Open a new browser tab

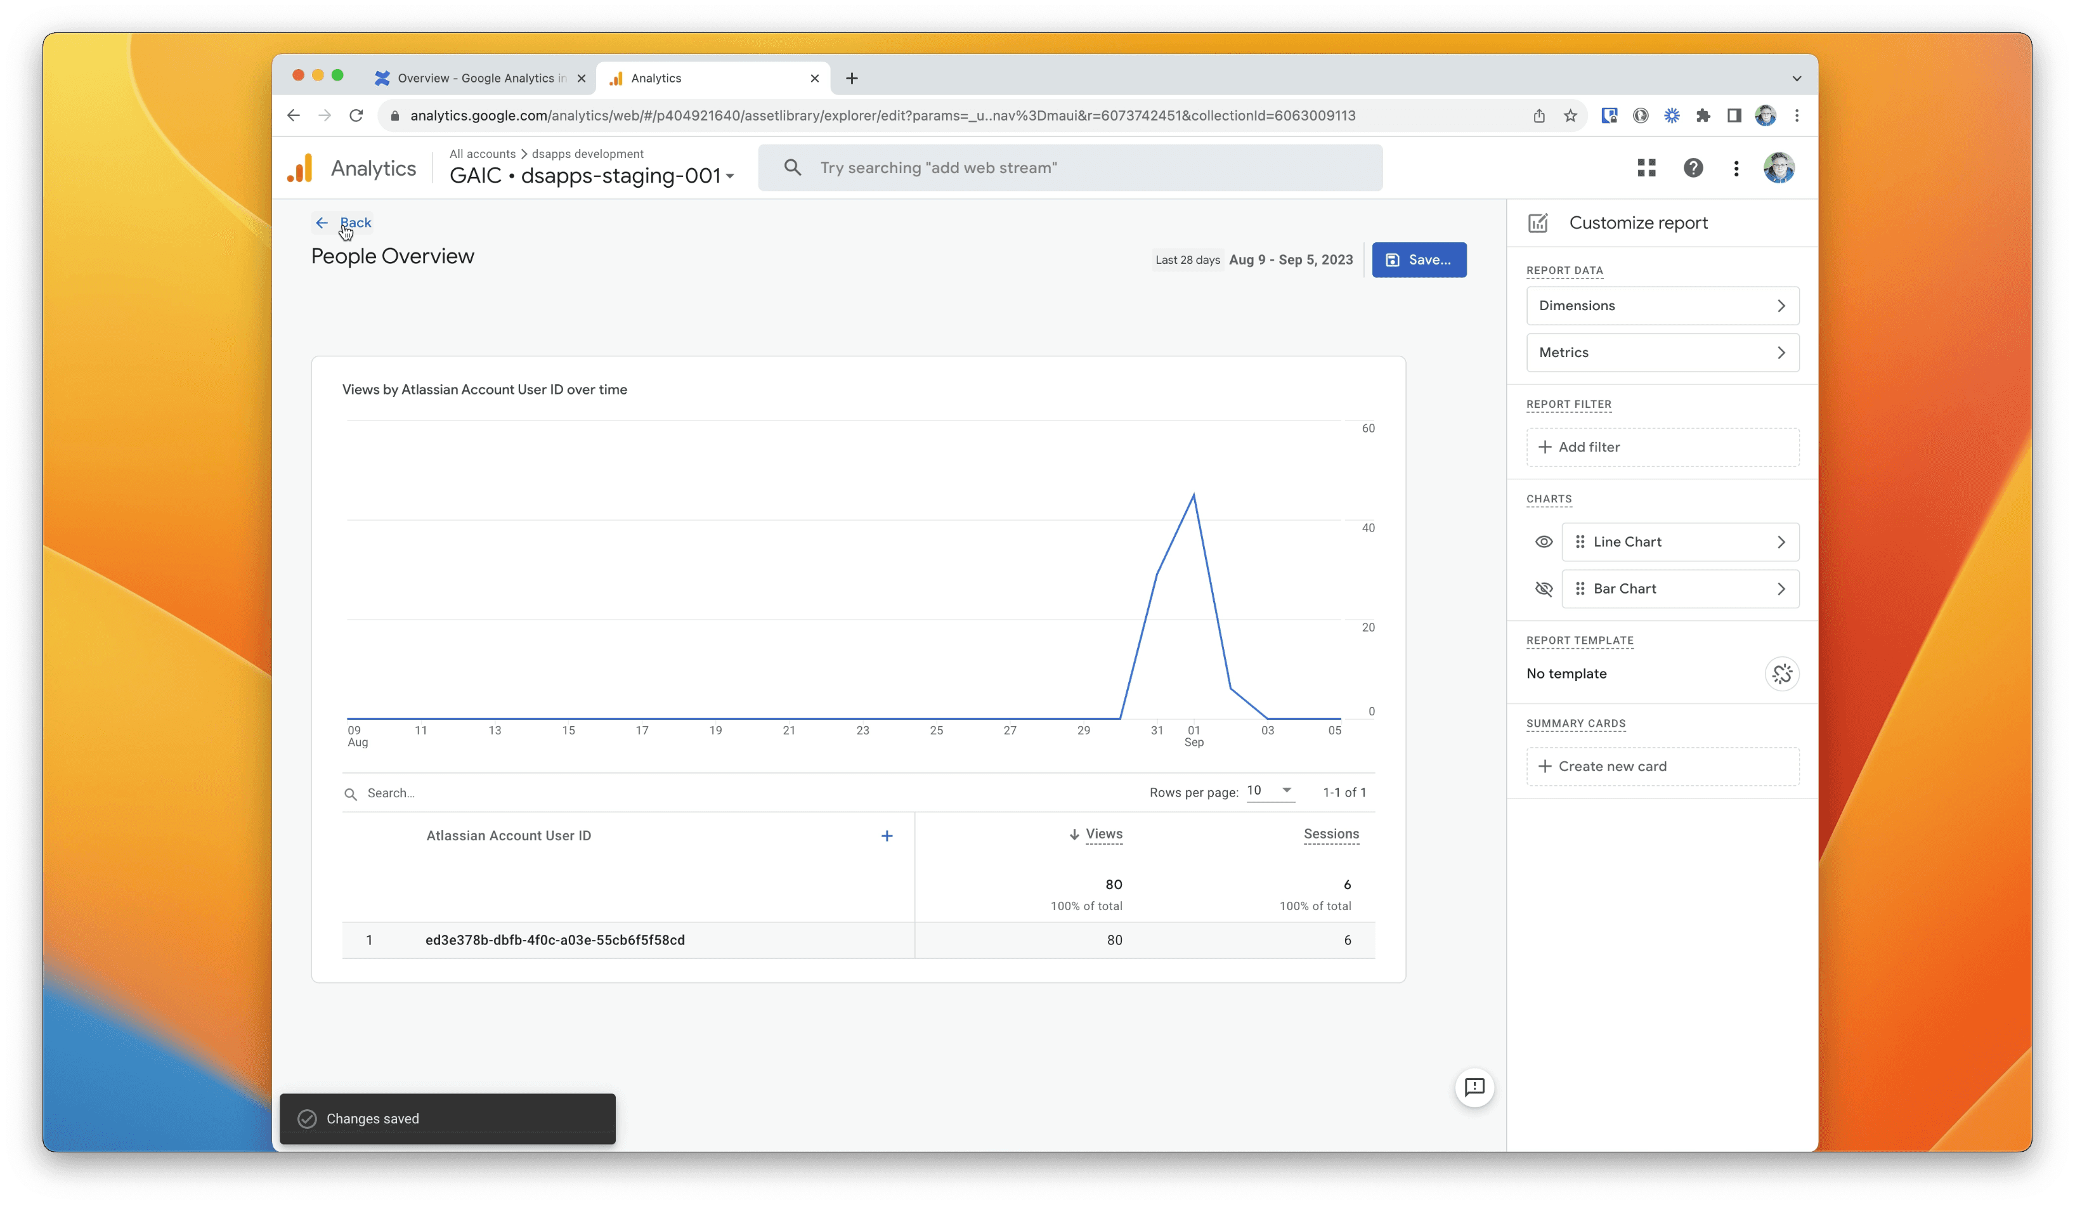852,78
